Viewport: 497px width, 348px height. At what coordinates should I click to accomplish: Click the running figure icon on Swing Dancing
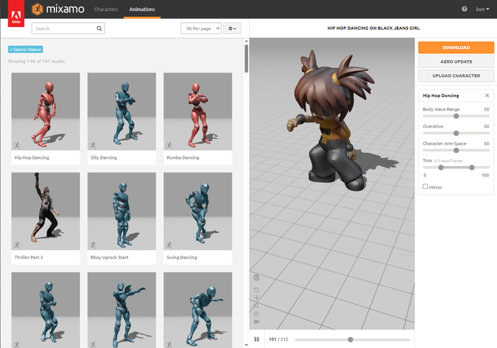(x=169, y=245)
